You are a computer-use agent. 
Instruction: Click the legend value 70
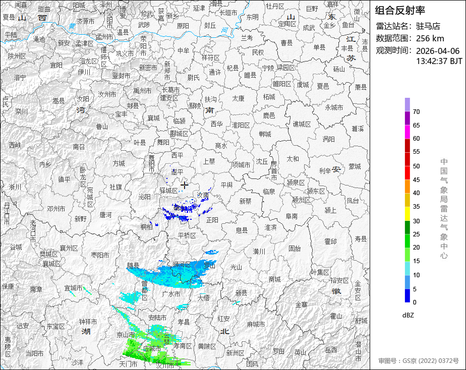click(x=416, y=111)
